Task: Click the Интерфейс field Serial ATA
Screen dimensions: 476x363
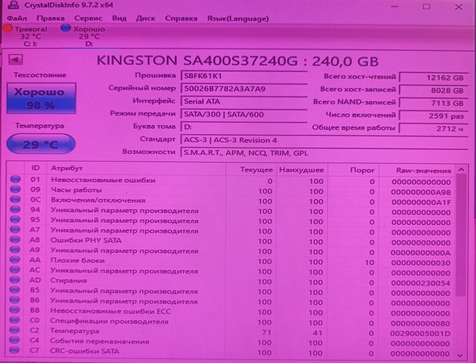Action: click(244, 101)
